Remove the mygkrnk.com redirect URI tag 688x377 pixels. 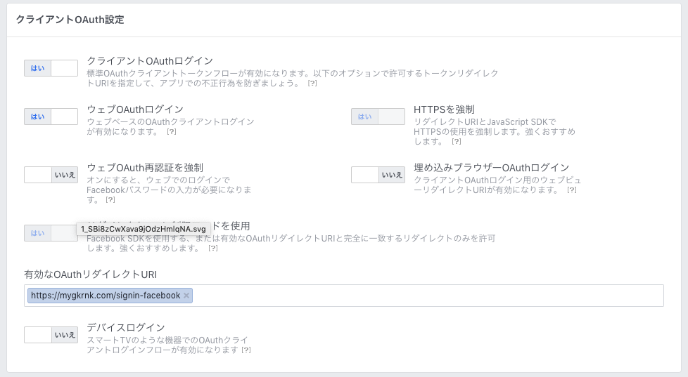[186, 296]
